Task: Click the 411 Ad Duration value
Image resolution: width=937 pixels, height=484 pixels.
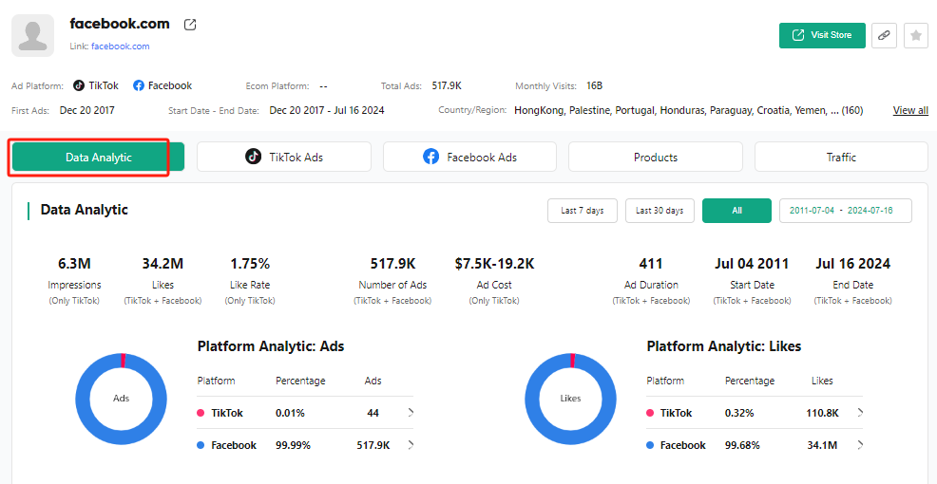Action: tap(651, 263)
